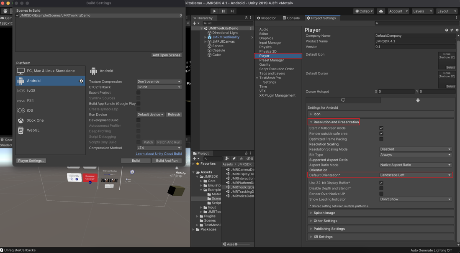Select Quality in the Project Settings list
The width and height of the screenshot is (460, 253).
click(265, 65)
